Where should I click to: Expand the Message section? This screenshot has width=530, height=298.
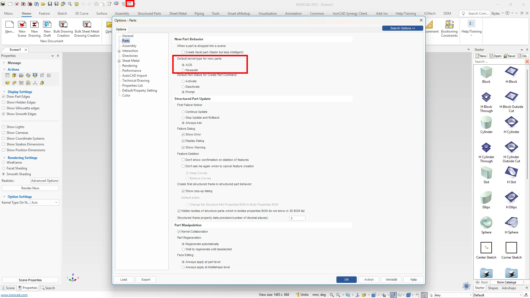tap(4, 63)
